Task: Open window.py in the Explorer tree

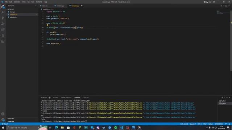Action: pos(13,17)
